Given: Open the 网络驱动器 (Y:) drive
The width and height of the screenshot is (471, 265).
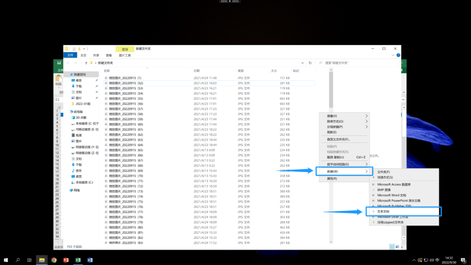Looking at the screenshot, I should pyautogui.click(x=87, y=147).
